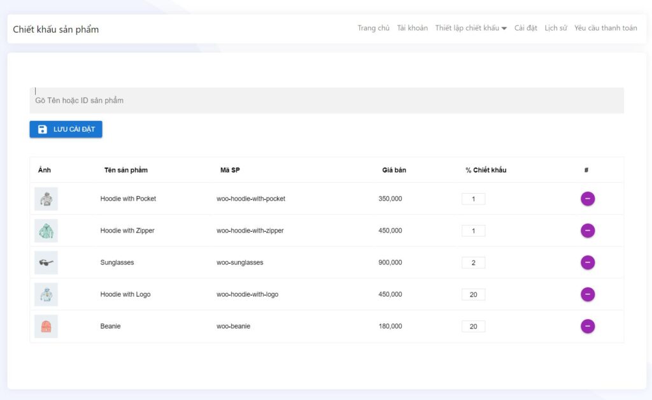Click the minus icon for Sunglasses
The width and height of the screenshot is (652, 400).
tap(587, 262)
